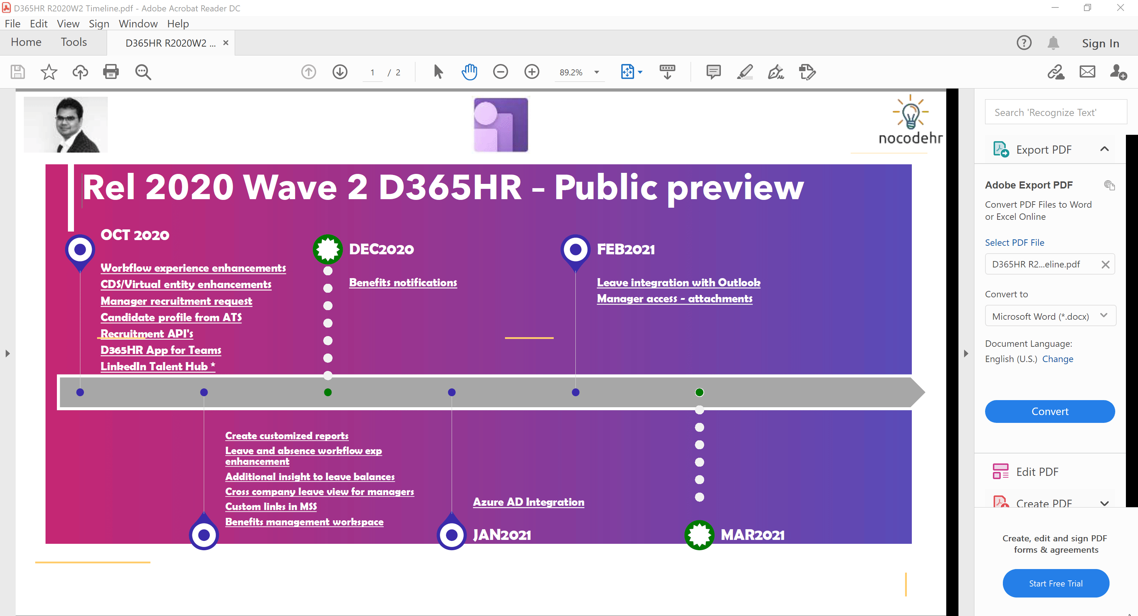Open Create customized reports link

coord(287,436)
